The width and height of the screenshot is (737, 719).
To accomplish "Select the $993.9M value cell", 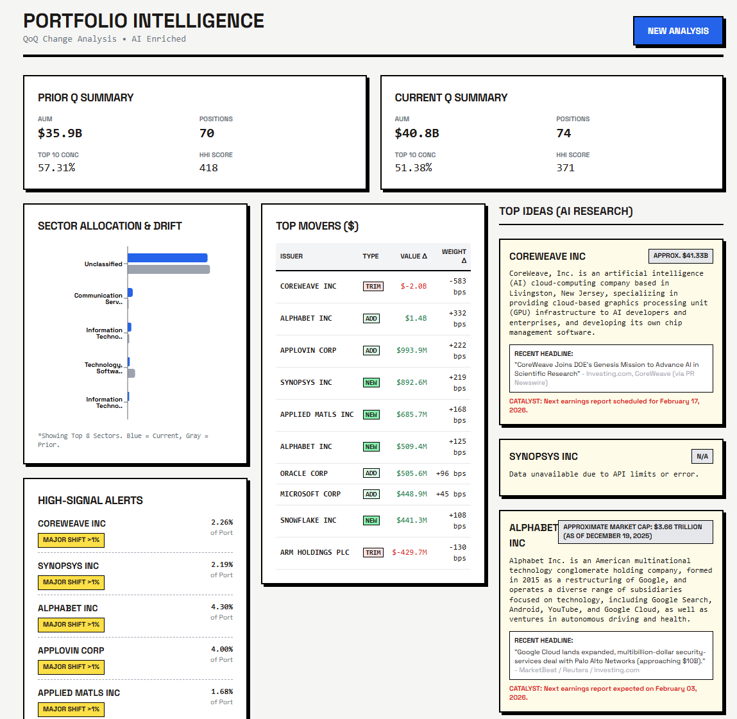I will pyautogui.click(x=412, y=351).
